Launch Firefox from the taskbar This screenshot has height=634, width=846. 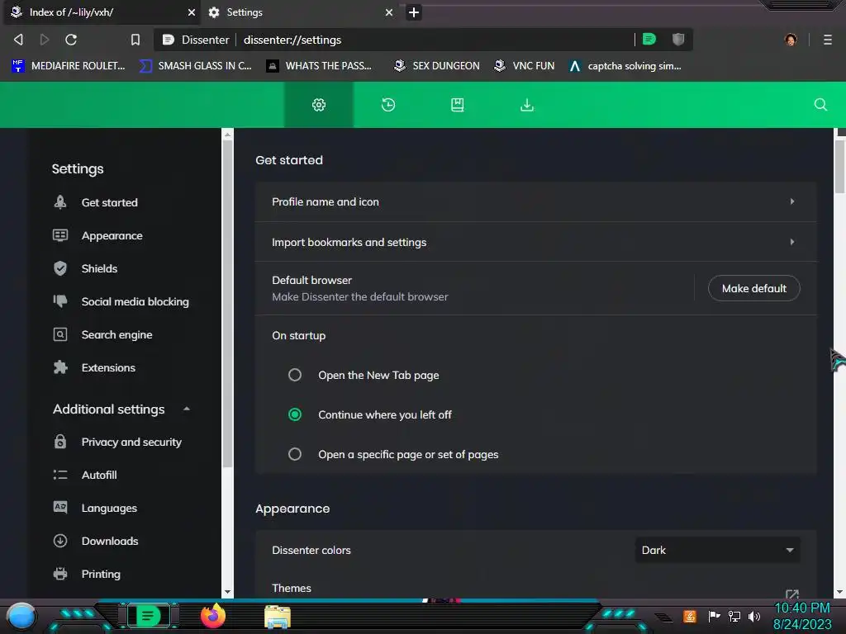pyautogui.click(x=213, y=616)
